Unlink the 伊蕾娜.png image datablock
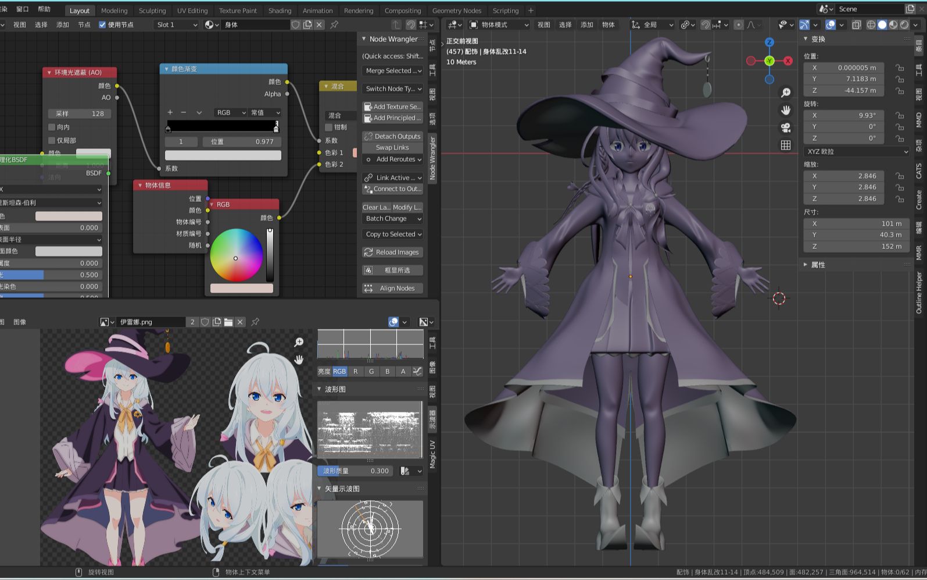 (x=240, y=322)
